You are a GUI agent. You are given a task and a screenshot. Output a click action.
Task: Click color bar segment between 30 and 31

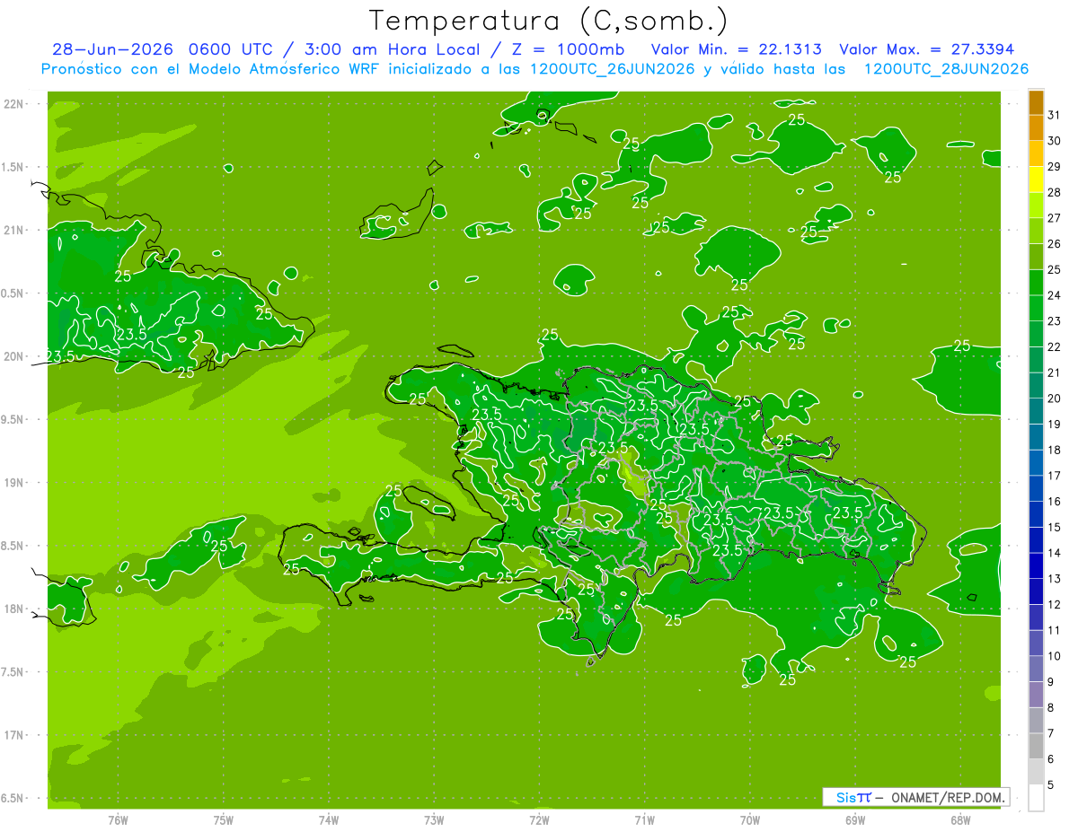click(1036, 127)
